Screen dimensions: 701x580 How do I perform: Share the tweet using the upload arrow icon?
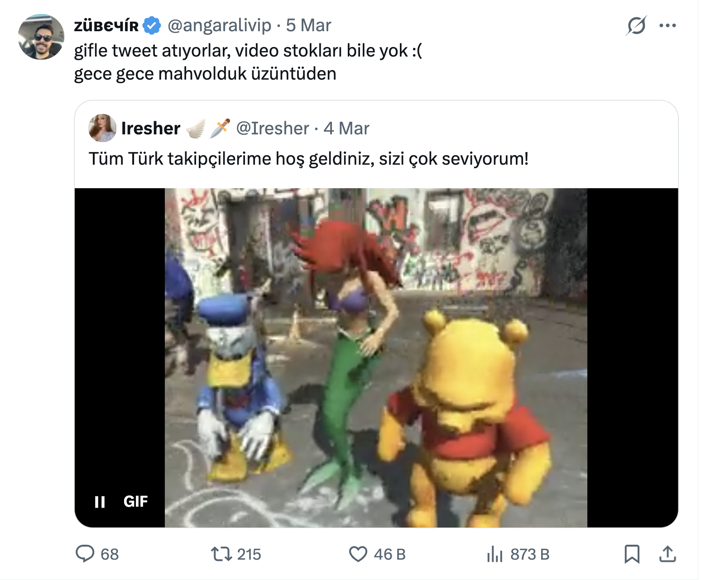click(x=667, y=554)
